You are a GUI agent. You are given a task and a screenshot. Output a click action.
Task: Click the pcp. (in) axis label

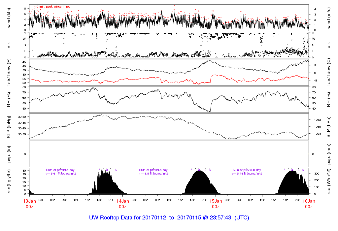click(x=9, y=154)
